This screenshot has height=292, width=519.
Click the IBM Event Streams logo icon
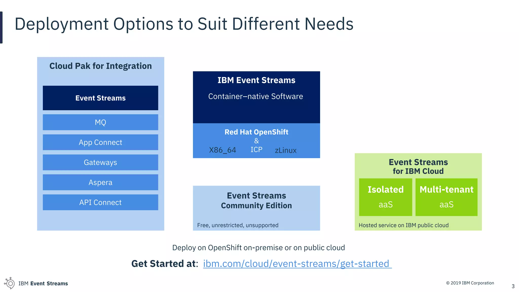tap(10, 283)
